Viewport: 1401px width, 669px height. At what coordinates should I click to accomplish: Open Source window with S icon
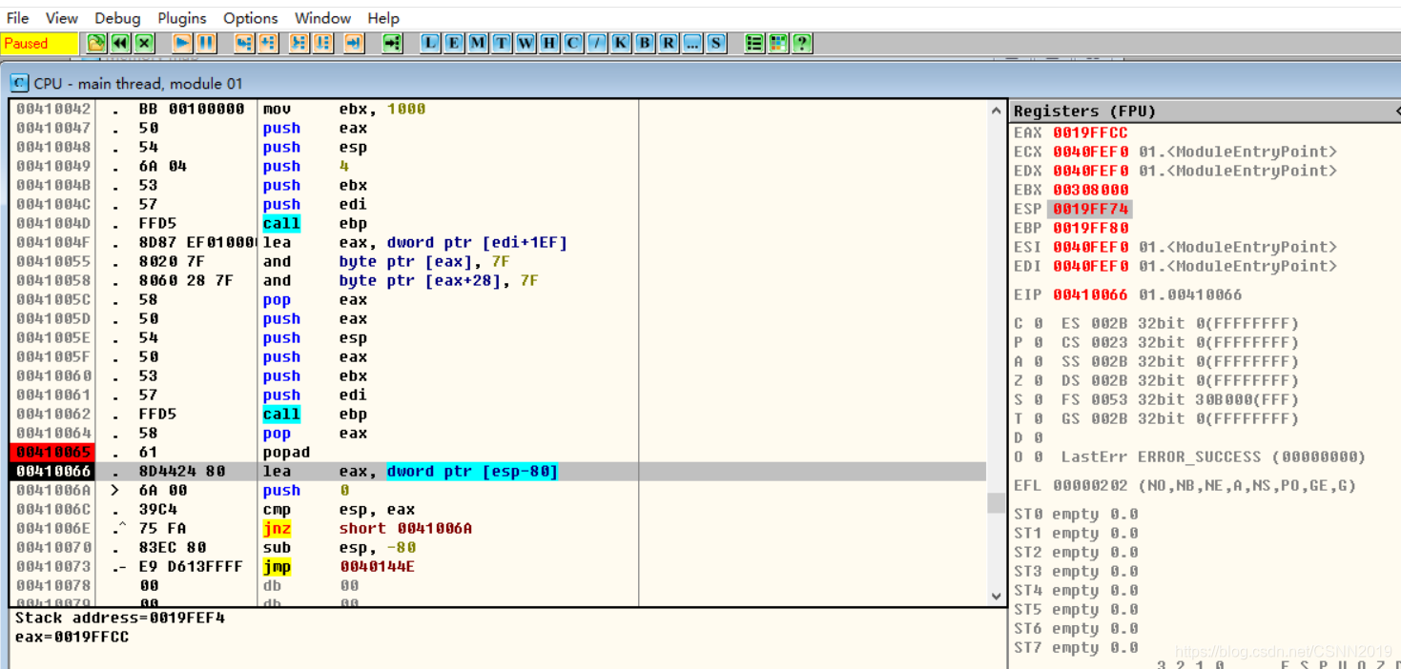click(x=716, y=43)
